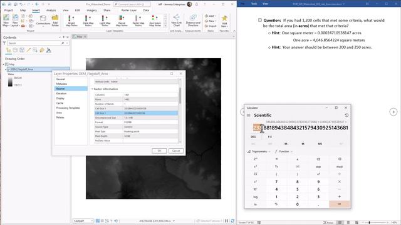Open the Trigonometry dropdown in Calculator
401x225 pixels.
[259, 151]
